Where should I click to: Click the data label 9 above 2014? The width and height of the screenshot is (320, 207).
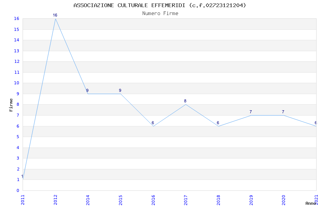87,90
